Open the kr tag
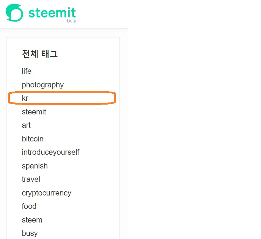This screenshot has height=239, width=261. click(x=25, y=98)
